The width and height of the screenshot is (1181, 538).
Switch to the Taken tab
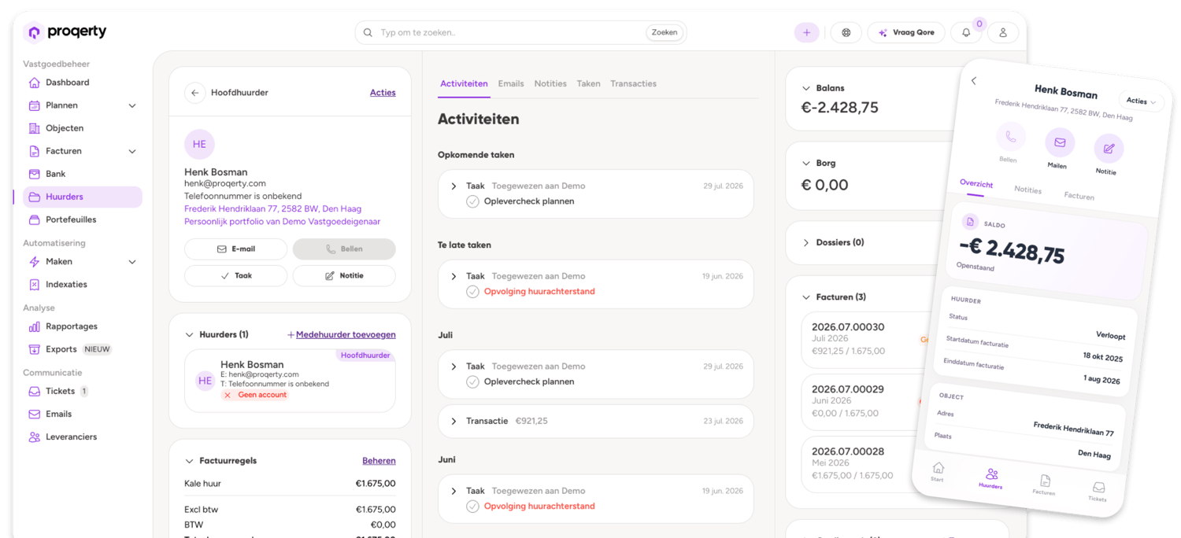click(588, 84)
